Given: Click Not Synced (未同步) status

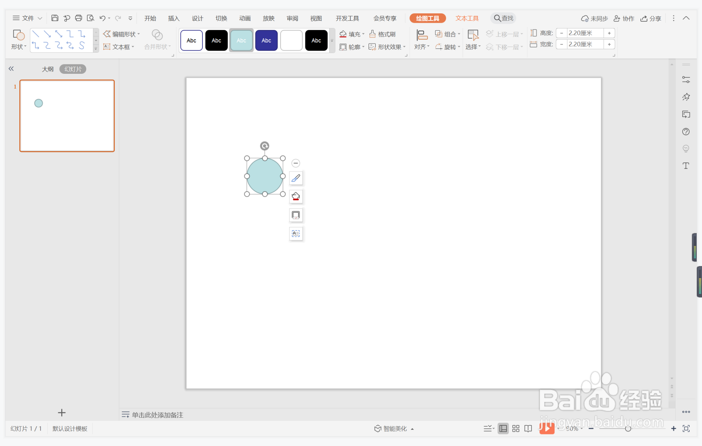Looking at the screenshot, I should point(594,18).
